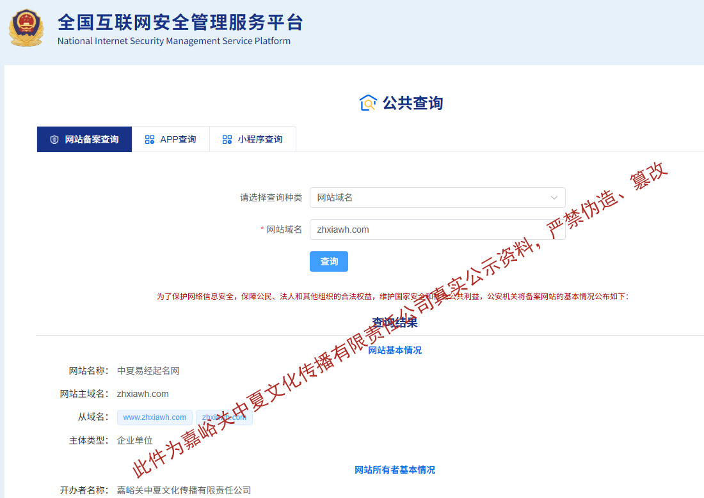Image resolution: width=704 pixels, height=498 pixels.
Task: Click the 公共查询 heading text
Action: coord(413,103)
